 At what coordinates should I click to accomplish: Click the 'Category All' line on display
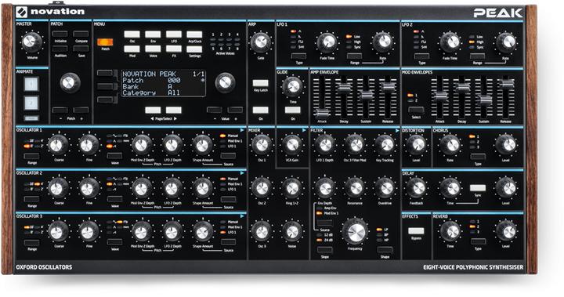click(151, 93)
